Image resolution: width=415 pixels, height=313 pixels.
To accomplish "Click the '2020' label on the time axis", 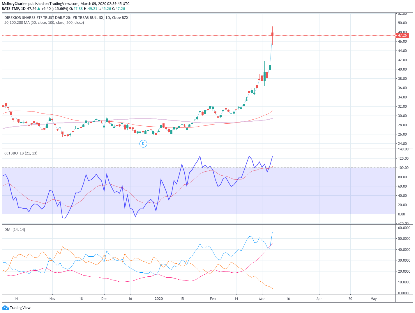I will [x=159, y=298].
